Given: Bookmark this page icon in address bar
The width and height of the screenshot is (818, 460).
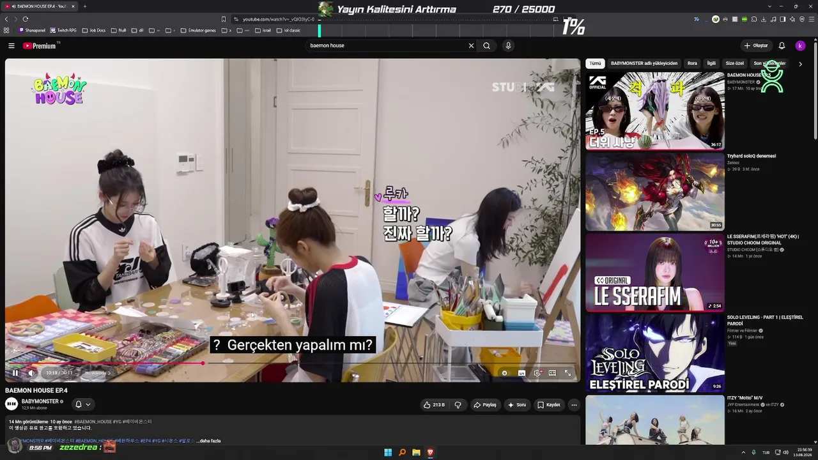Looking at the screenshot, I should coord(224,19).
